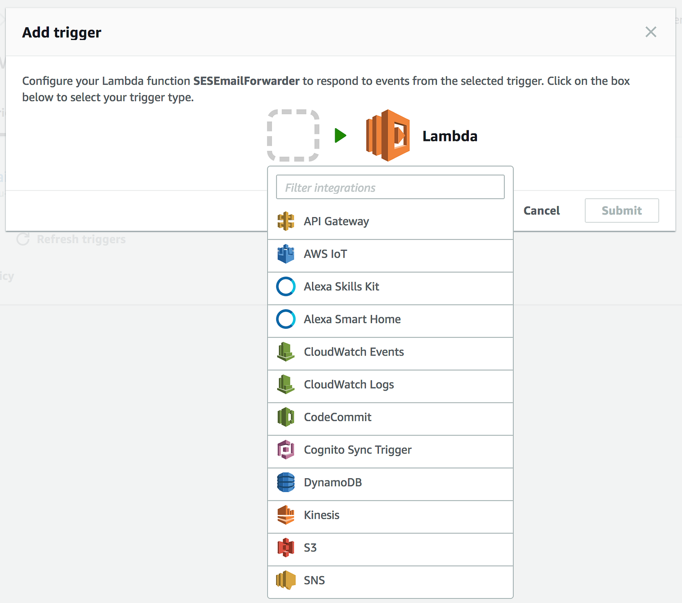This screenshot has width=682, height=603.
Task: Click the AWS IoT service icon
Action: pyautogui.click(x=286, y=254)
